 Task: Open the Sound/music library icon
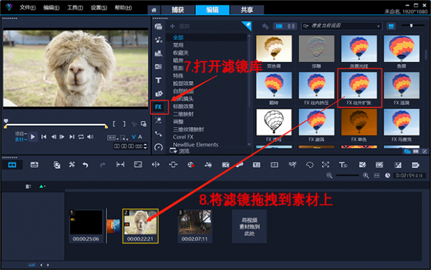(x=158, y=40)
